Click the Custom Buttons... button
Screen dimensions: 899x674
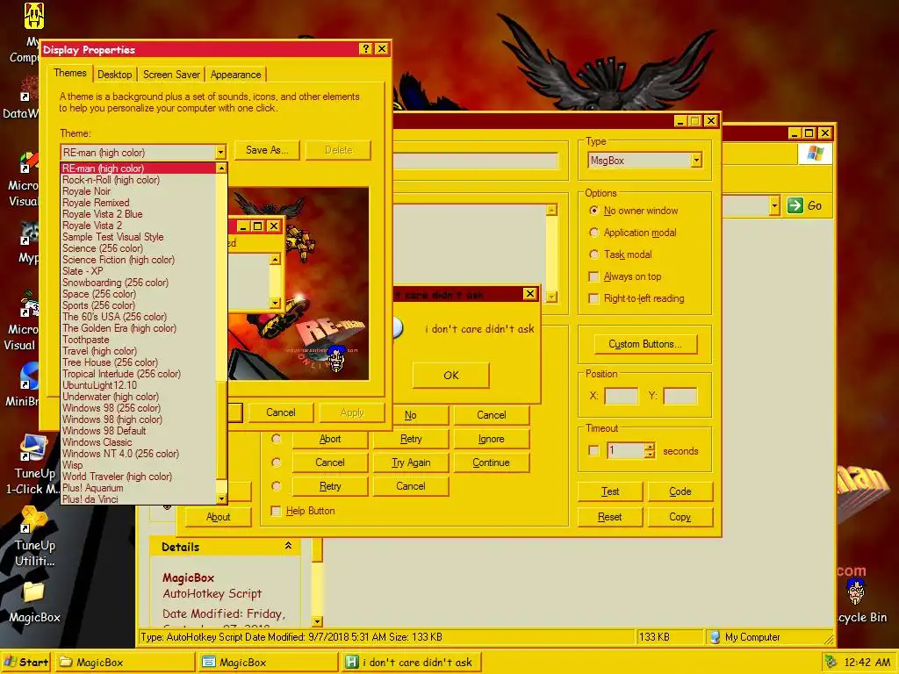645,344
